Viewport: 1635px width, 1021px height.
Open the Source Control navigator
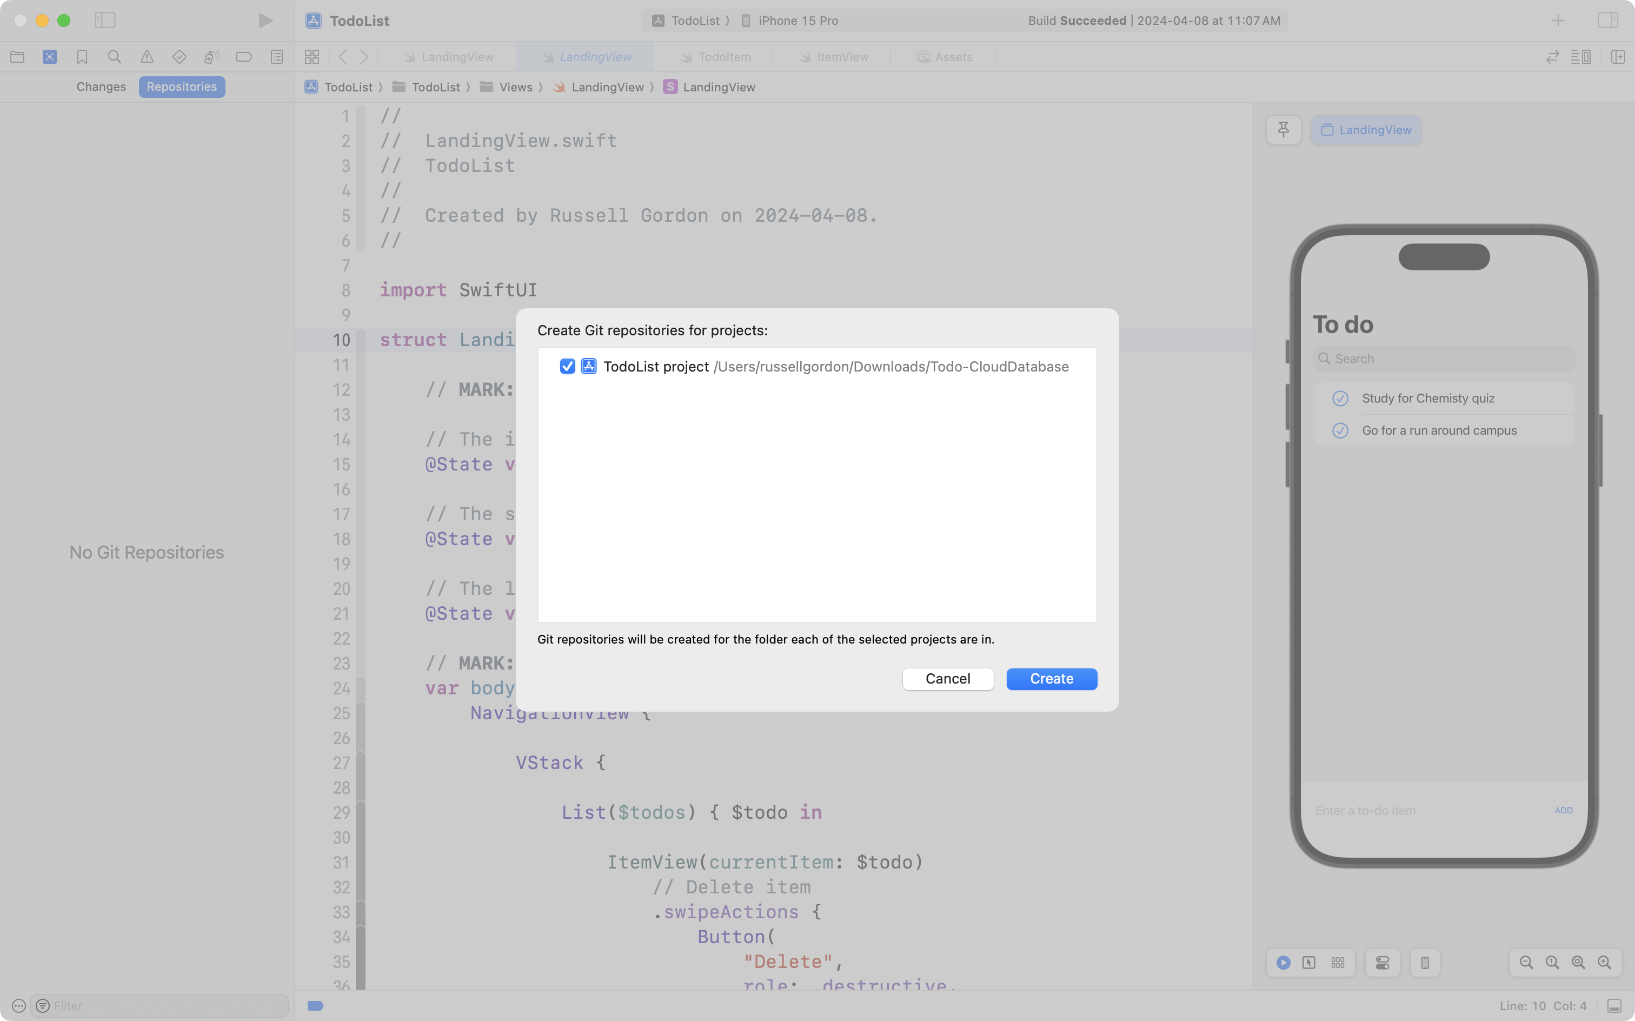coord(50,57)
